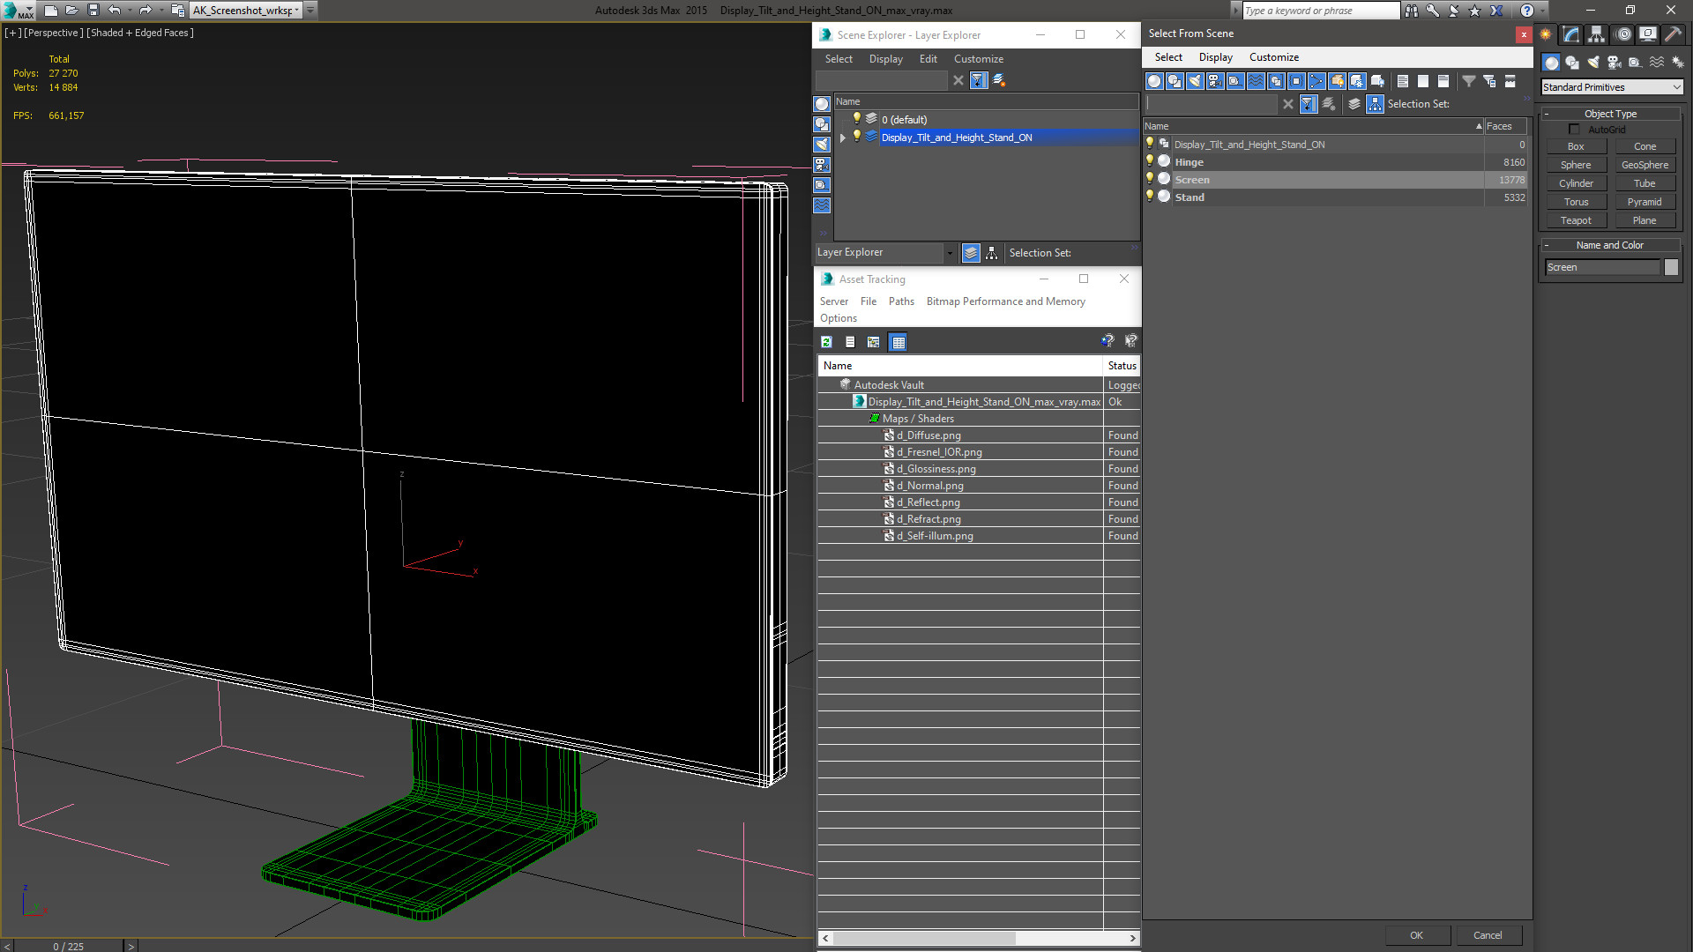
Task: Open the Modify command panel tab
Action: (x=1570, y=34)
